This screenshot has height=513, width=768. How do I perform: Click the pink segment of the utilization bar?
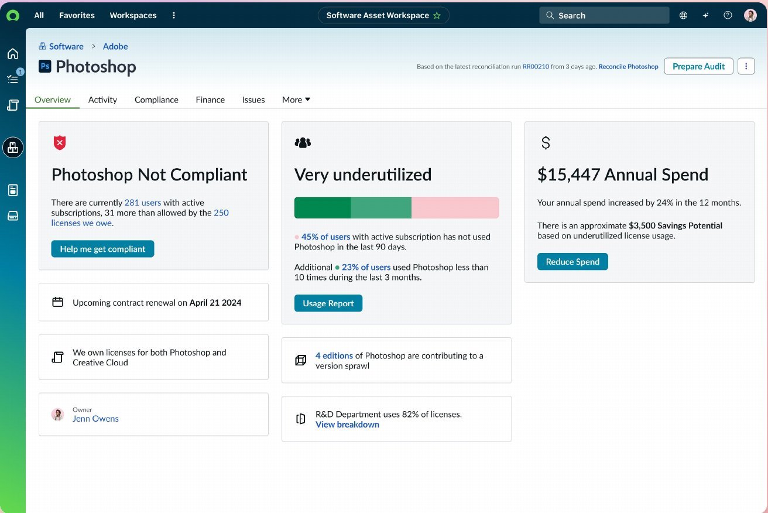(x=455, y=208)
